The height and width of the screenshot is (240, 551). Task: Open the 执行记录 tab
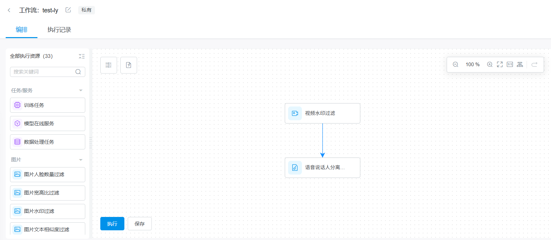(x=59, y=30)
